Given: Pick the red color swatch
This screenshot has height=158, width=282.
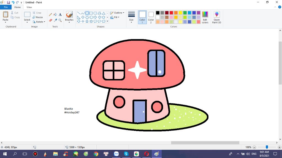Looking at the screenshot, I should pyautogui.click(x=171, y=13).
